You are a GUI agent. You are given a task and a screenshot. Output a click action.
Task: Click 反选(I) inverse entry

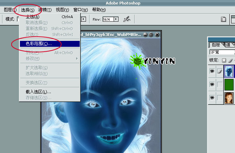point(50,35)
